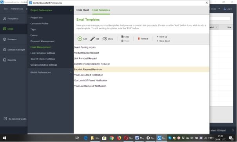Close the Edit LinkAssistant Preferences dialog
This screenshot has width=237, height=142.
(206, 3)
